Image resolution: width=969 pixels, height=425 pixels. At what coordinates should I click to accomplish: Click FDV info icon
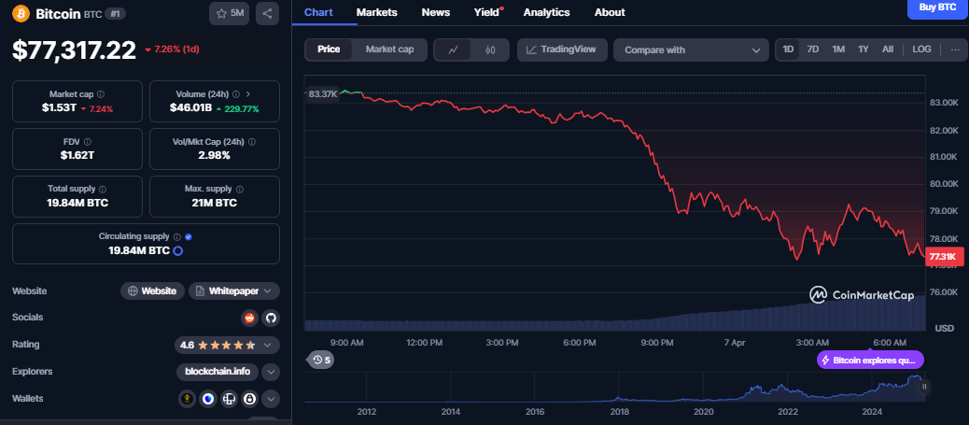tap(87, 142)
